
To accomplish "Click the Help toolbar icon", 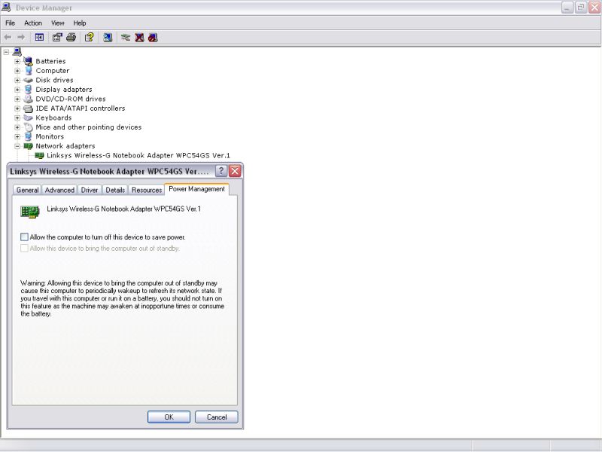I will [x=89, y=37].
